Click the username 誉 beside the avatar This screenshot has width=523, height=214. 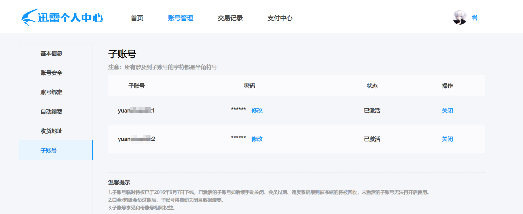point(475,18)
